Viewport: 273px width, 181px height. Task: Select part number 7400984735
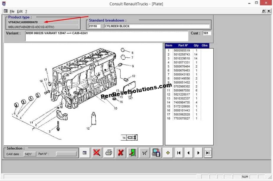click(x=182, y=102)
